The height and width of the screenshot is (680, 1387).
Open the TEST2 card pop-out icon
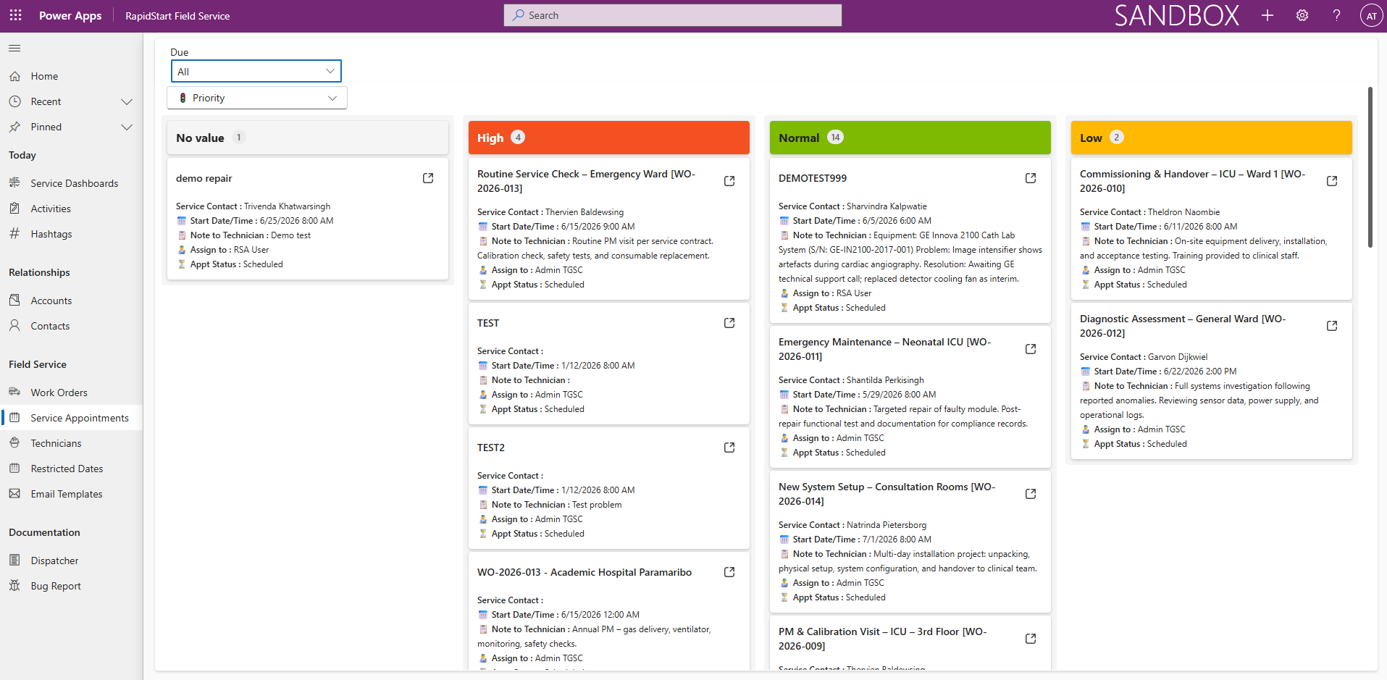click(729, 448)
